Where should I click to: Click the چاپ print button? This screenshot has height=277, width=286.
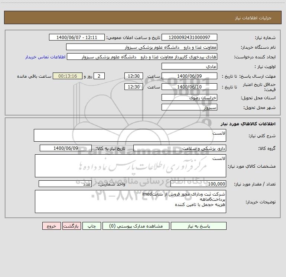pyautogui.click(x=92, y=226)
